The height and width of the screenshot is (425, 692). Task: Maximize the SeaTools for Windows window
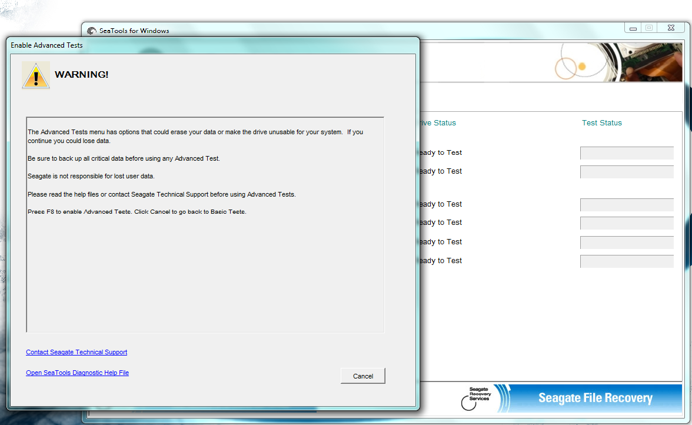point(648,28)
